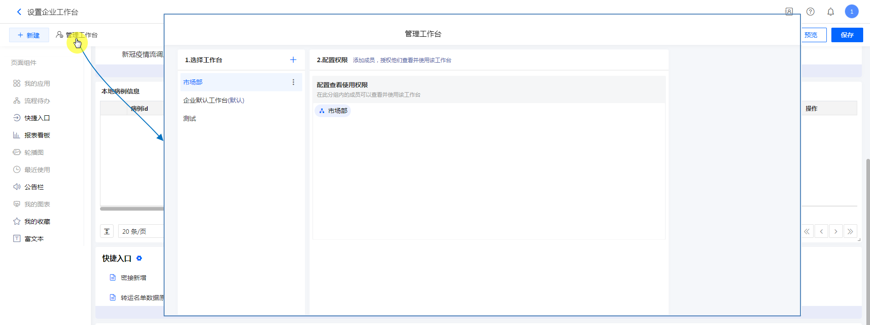The image size is (870, 325).
Task: Click the 保存 button
Action: [847, 35]
